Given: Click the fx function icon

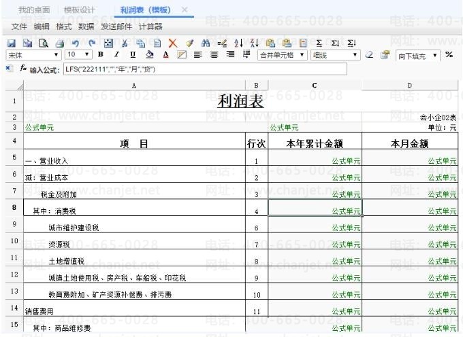Looking at the screenshot, I should 23,69.
